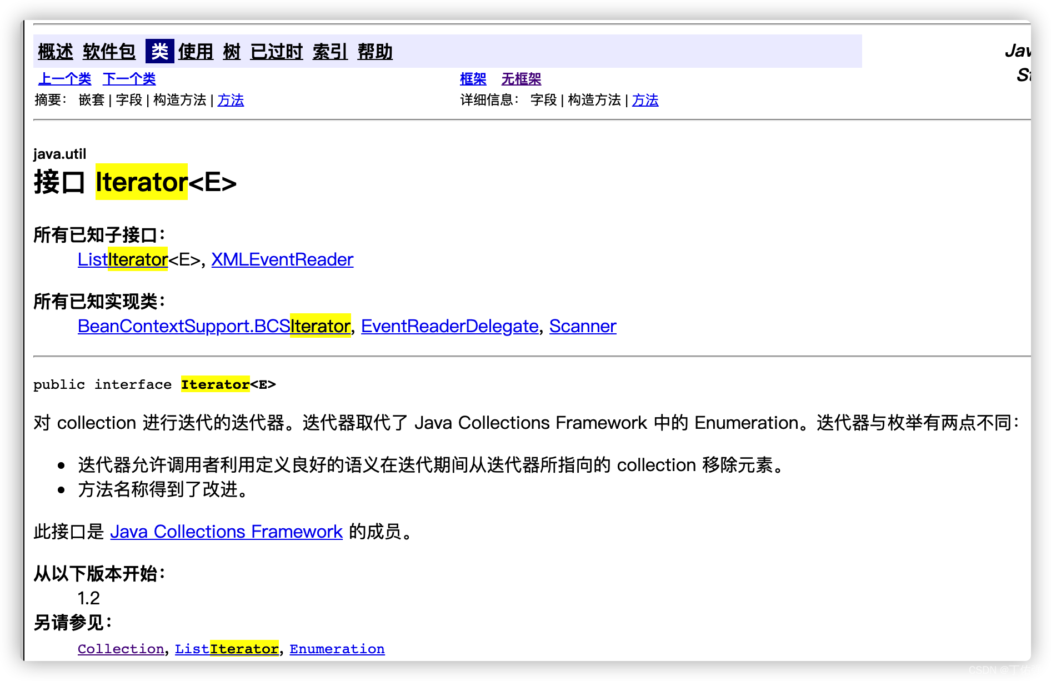Open the Enumeration see-also link
Viewport: 1051px width, 681px height.
tap(337, 649)
